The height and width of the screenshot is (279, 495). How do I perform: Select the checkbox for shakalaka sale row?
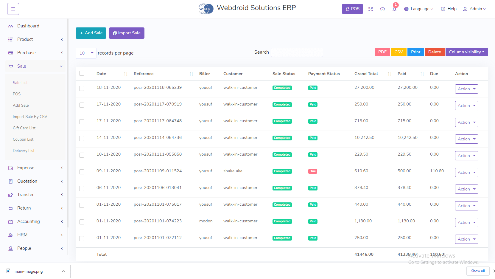coord(82,172)
